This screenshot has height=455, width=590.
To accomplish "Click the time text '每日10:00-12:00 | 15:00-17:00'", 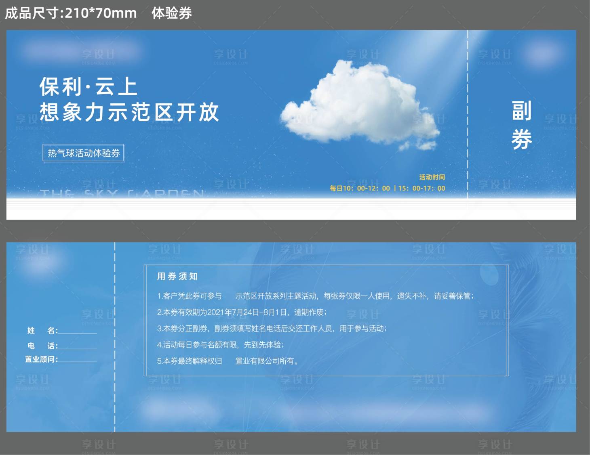I will (388, 188).
